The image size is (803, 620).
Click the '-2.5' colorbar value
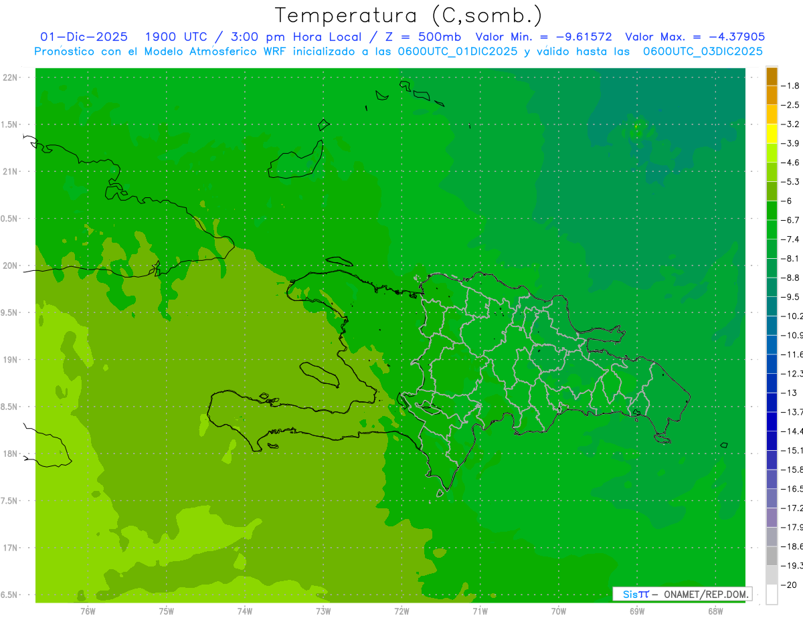(x=792, y=105)
